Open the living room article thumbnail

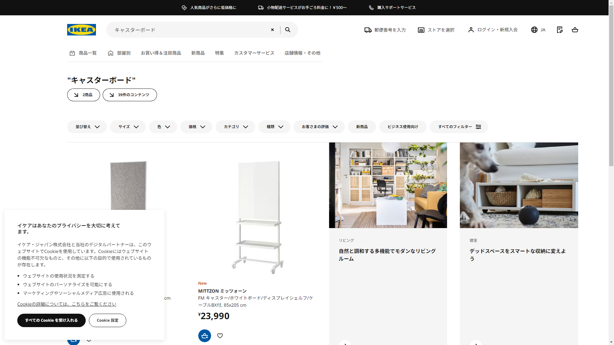click(388, 185)
